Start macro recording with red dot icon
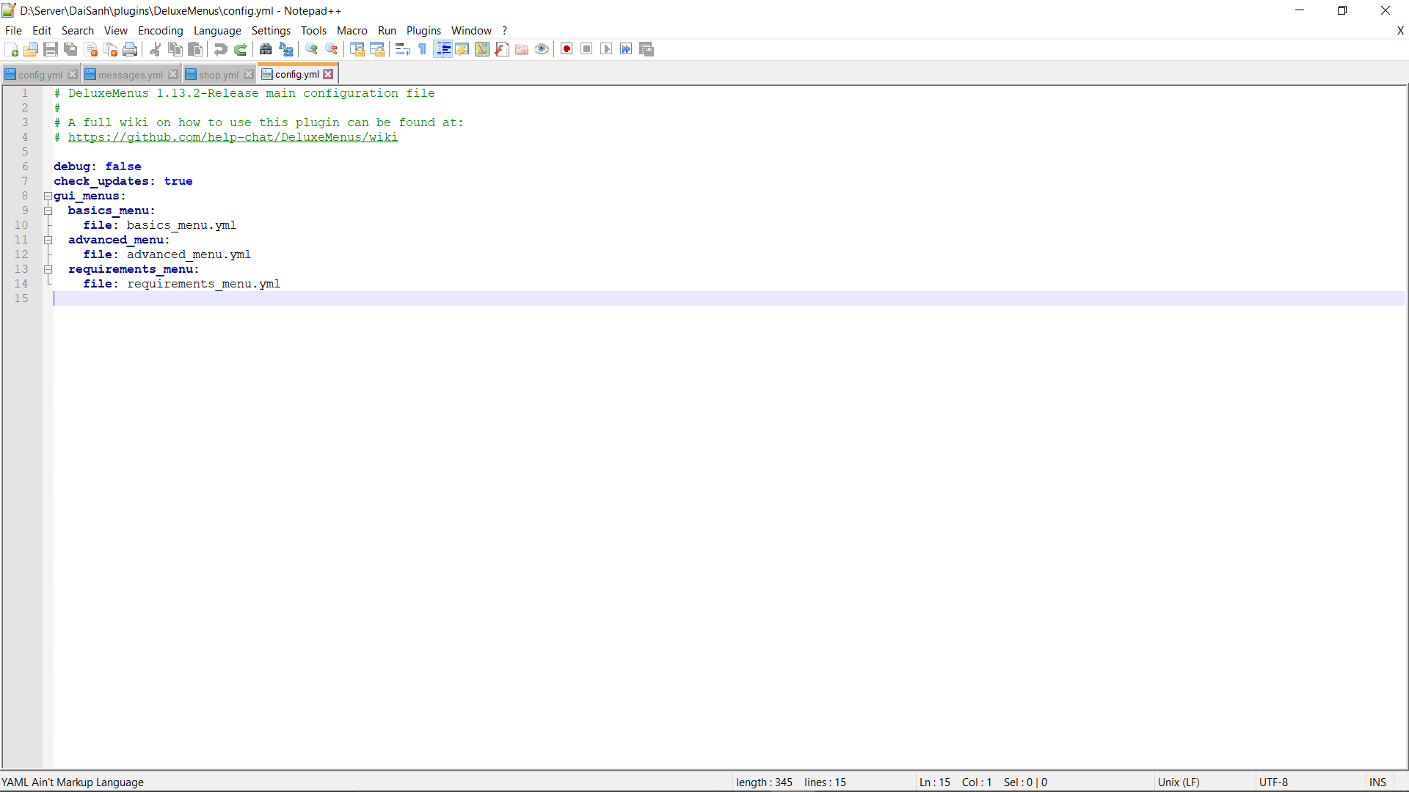 (567, 49)
